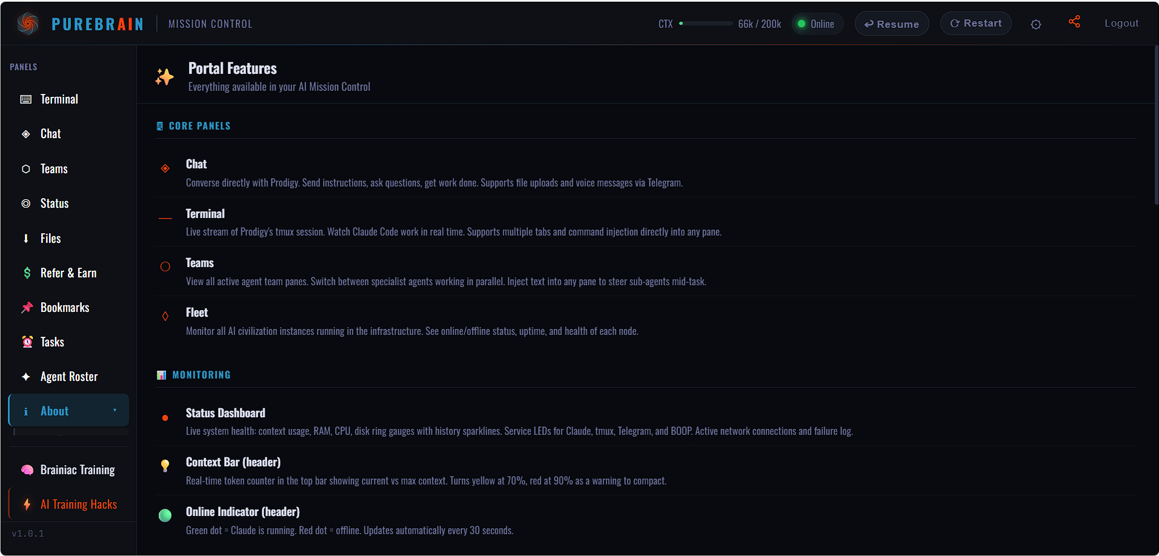Click the red dot icon beside Status Dashboard
The width and height of the screenshot is (1159, 556).
click(x=165, y=418)
